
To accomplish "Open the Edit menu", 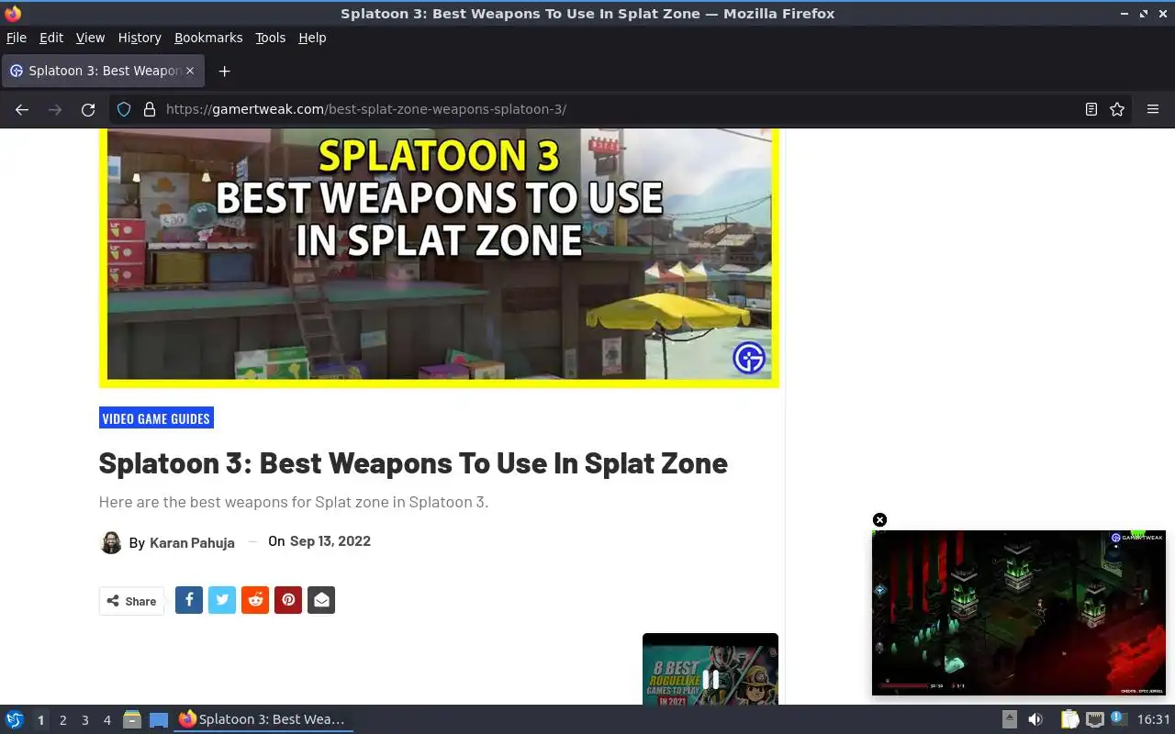I will click(x=51, y=38).
